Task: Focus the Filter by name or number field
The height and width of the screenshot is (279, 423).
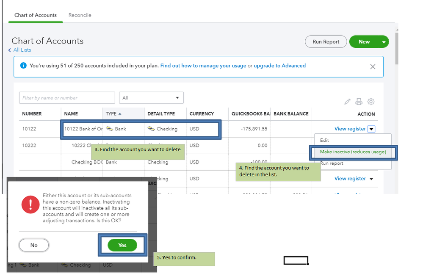Action: pyautogui.click(x=67, y=98)
